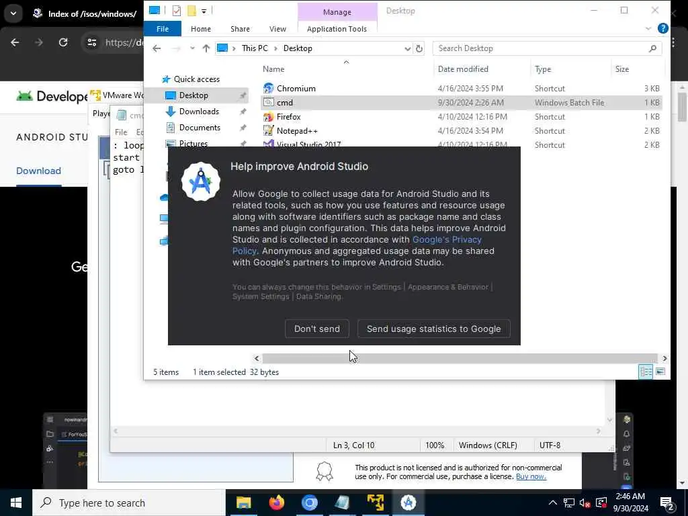
Task: Expand the address bar history dropdown
Action: click(x=407, y=48)
